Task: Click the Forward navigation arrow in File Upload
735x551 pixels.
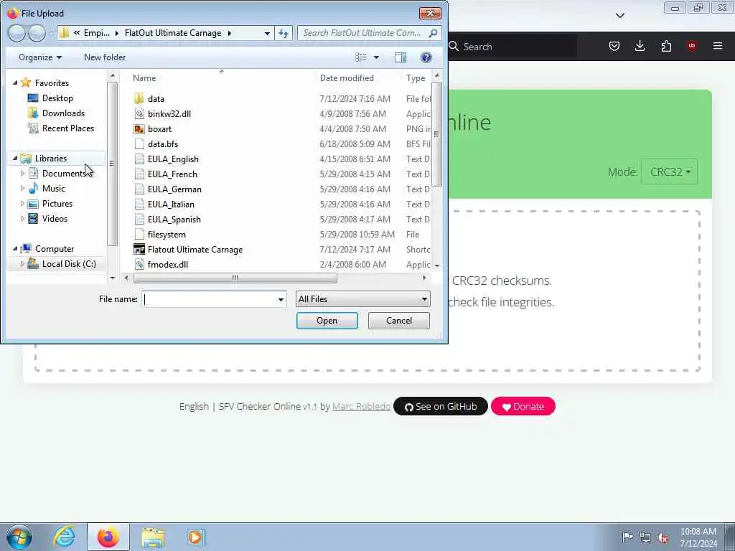Action: tap(37, 33)
